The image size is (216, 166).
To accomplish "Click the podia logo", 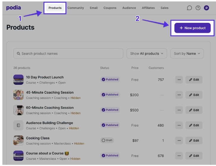I will pyautogui.click(x=13, y=8).
